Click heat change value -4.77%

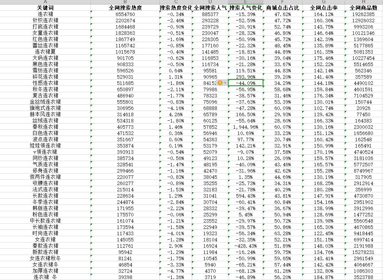tap(176, 271)
